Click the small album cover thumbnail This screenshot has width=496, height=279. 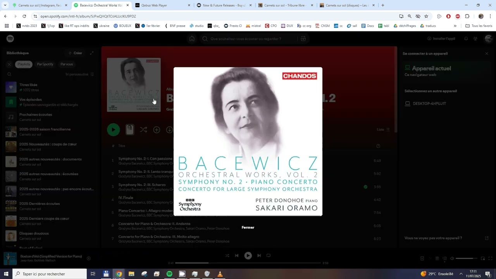(x=134, y=85)
